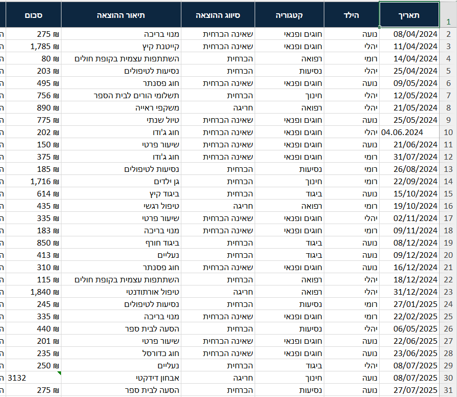
Task: Select the תיאור ההוצאה column header
Action: click(121, 14)
